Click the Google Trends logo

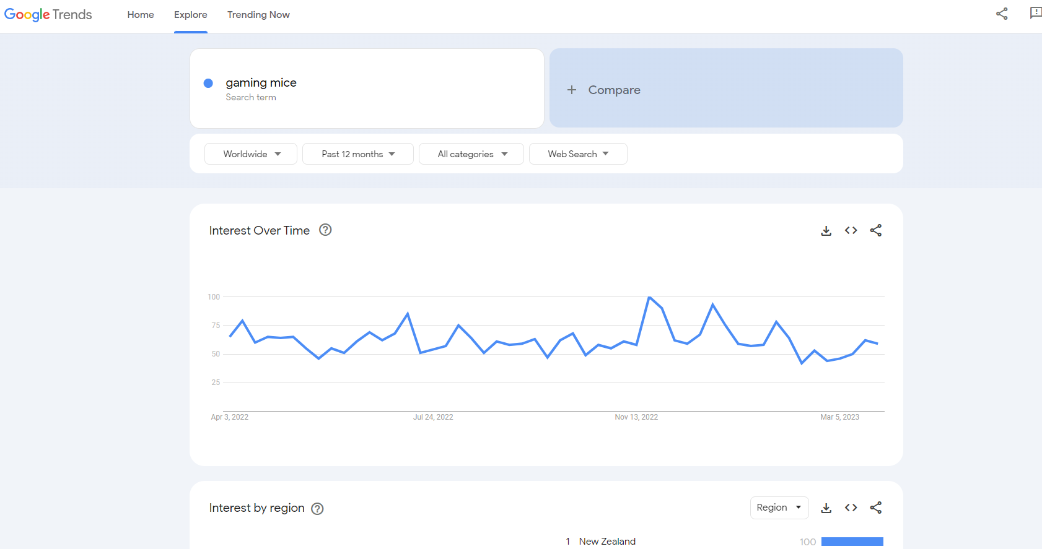pos(48,15)
